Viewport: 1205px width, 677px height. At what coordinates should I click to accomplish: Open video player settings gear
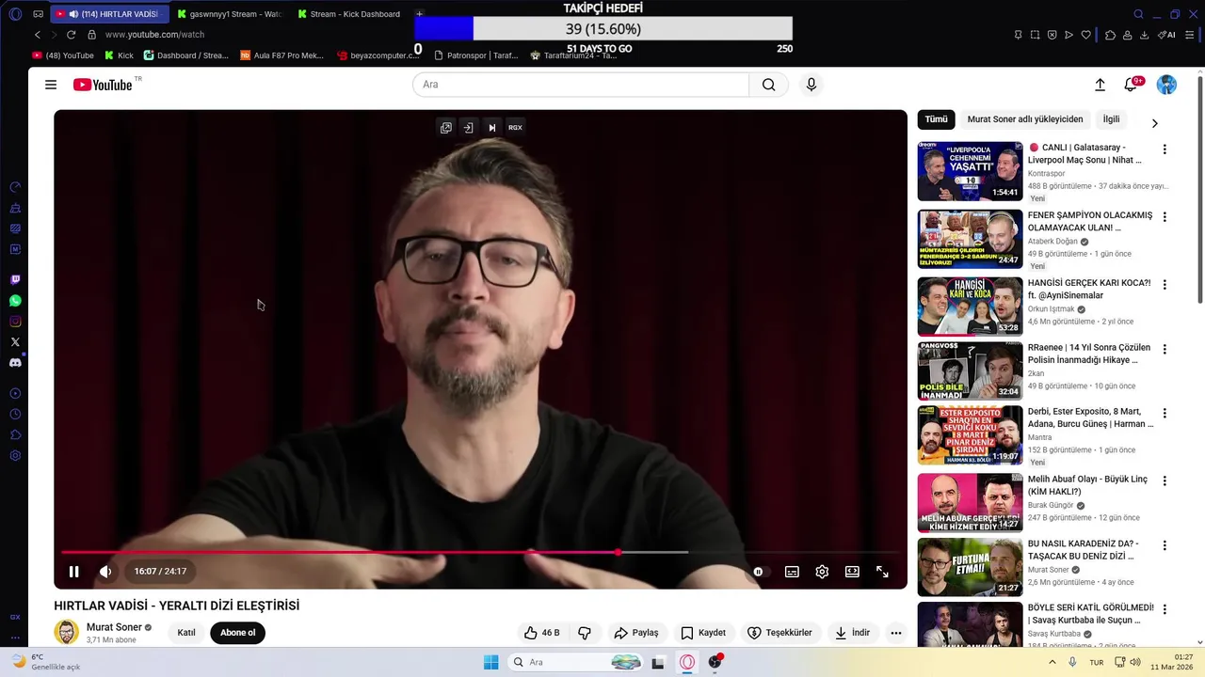(822, 572)
